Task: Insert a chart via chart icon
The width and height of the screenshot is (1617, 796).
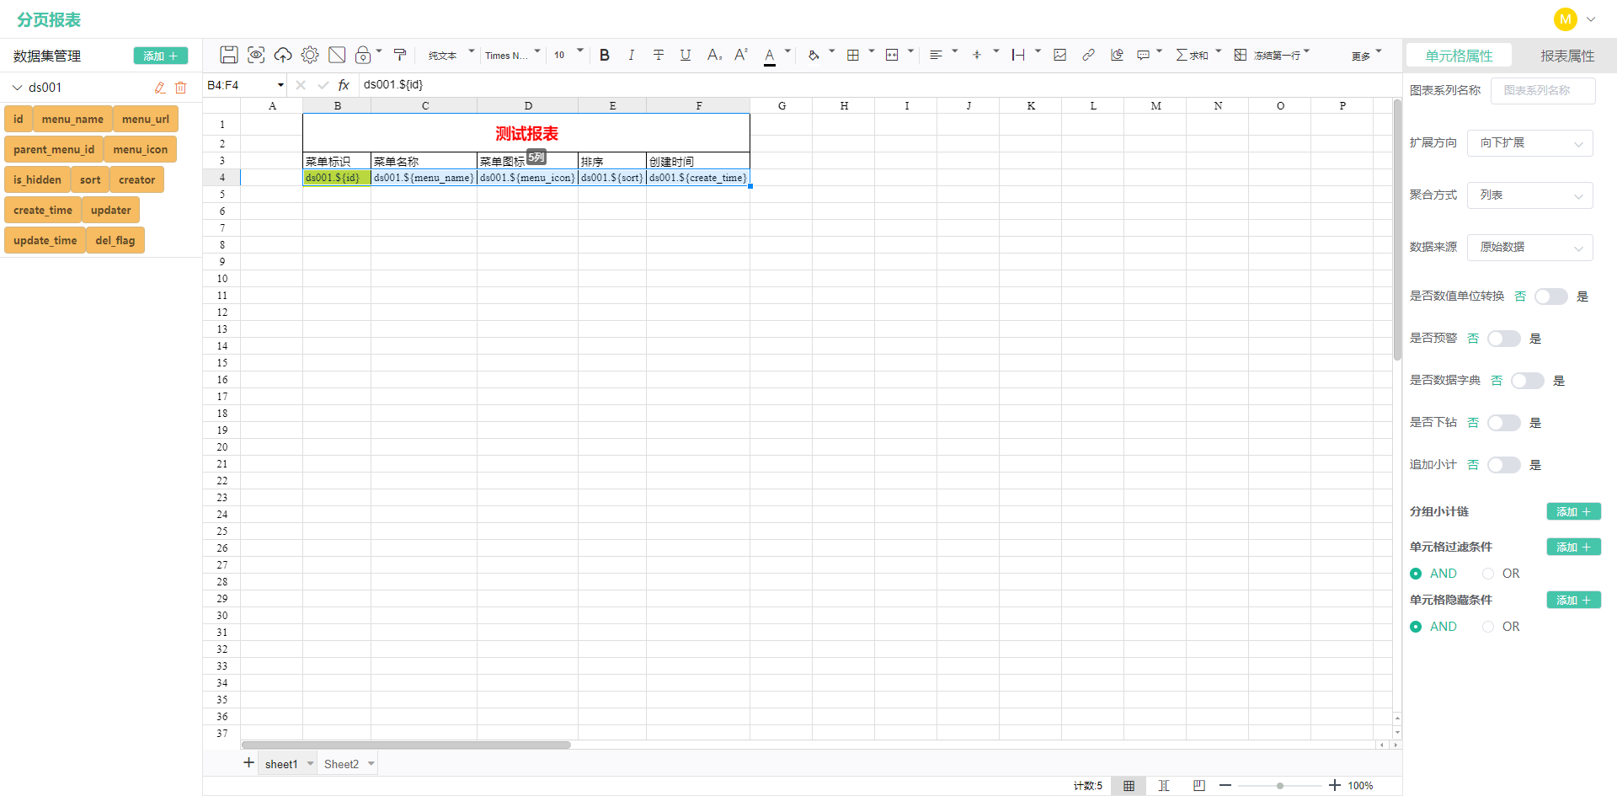Action: (1117, 55)
